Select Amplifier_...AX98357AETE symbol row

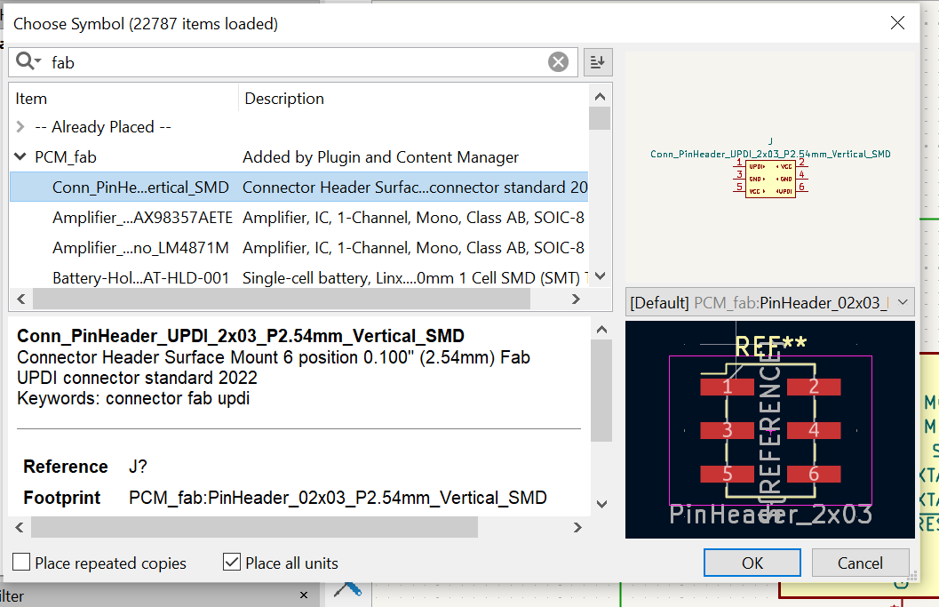click(x=140, y=218)
